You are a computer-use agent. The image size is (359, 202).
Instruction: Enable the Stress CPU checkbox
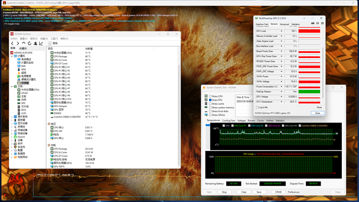210,96
